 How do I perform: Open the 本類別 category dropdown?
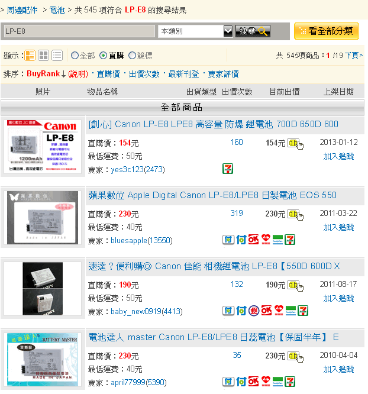tap(195, 31)
